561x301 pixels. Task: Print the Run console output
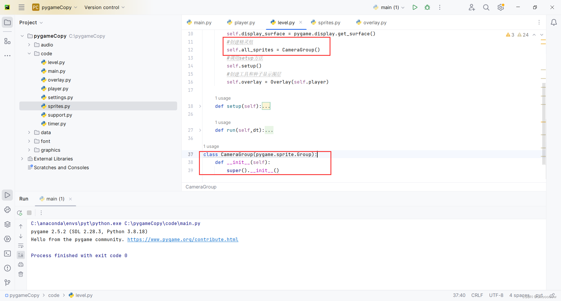pyautogui.click(x=21, y=264)
